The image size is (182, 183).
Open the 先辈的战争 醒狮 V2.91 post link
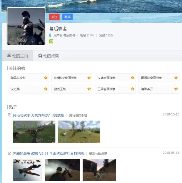[48, 154]
